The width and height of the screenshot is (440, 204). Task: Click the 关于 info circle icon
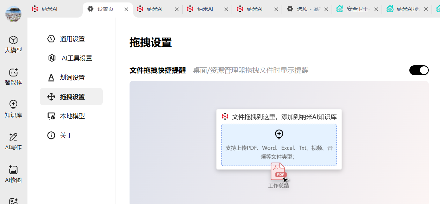coord(51,135)
